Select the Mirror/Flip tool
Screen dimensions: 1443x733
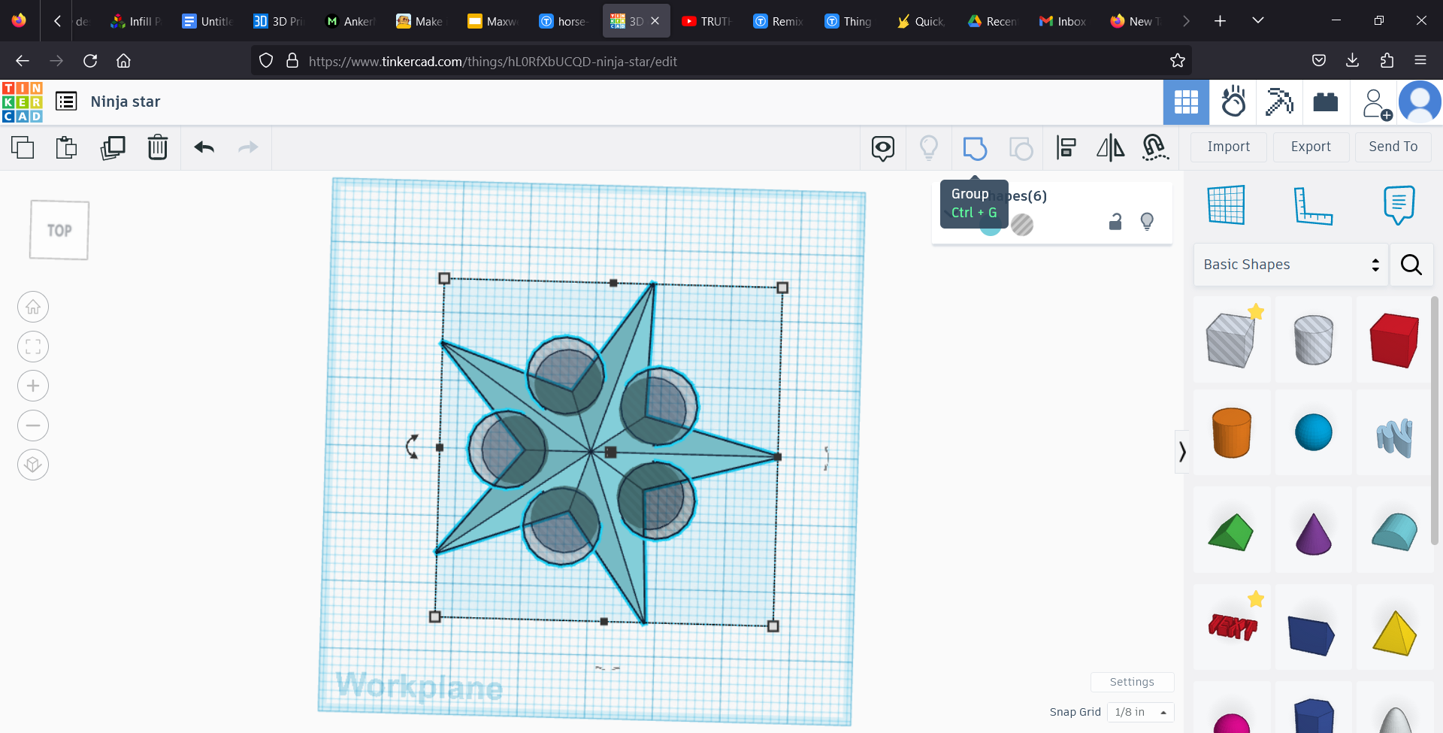point(1110,148)
